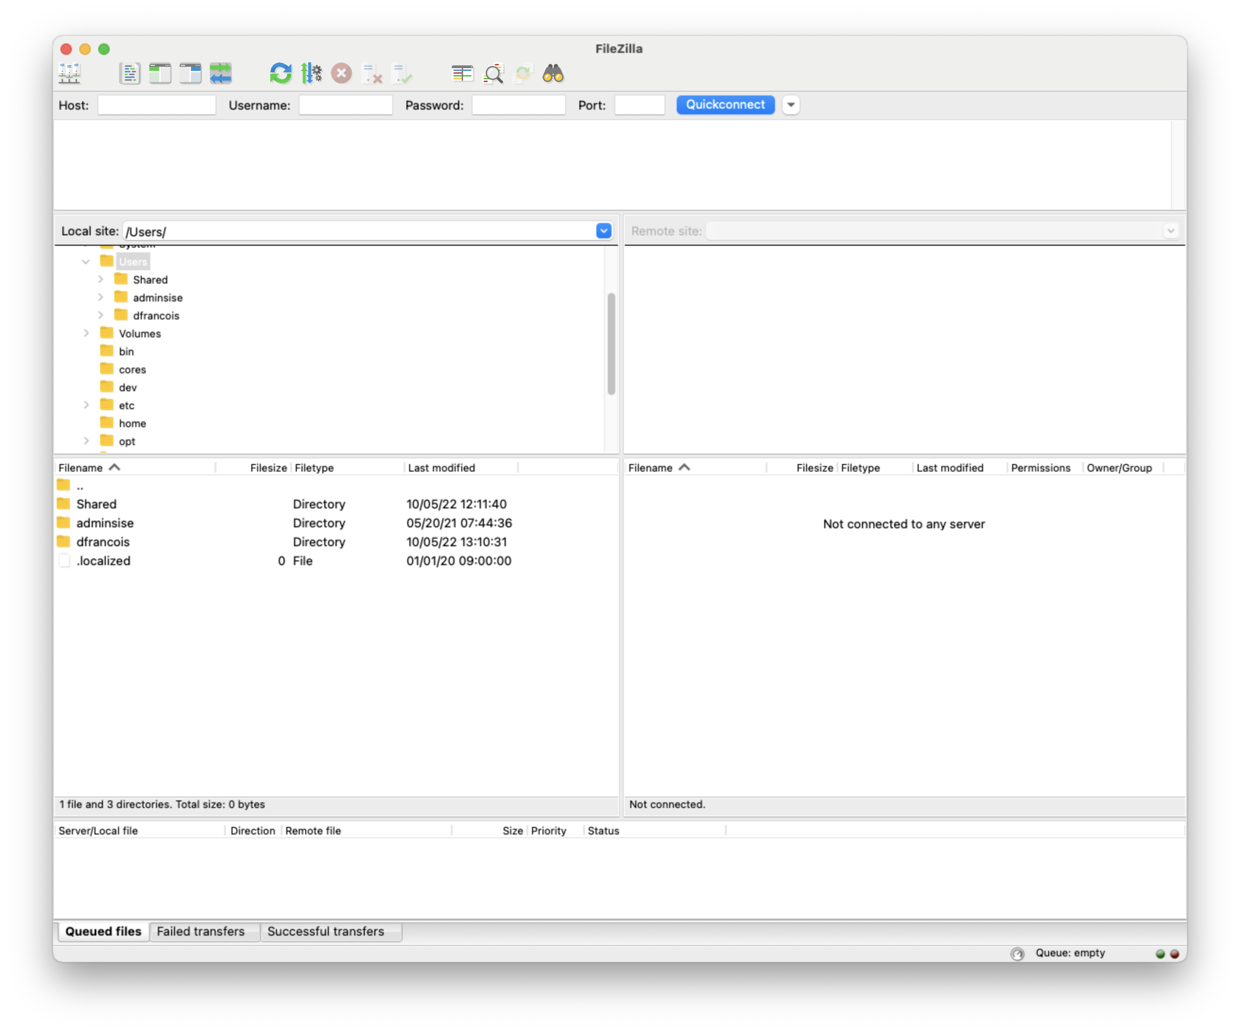1240x1032 pixels.
Task: Open the directory listing filters dialog
Action: click(x=462, y=74)
